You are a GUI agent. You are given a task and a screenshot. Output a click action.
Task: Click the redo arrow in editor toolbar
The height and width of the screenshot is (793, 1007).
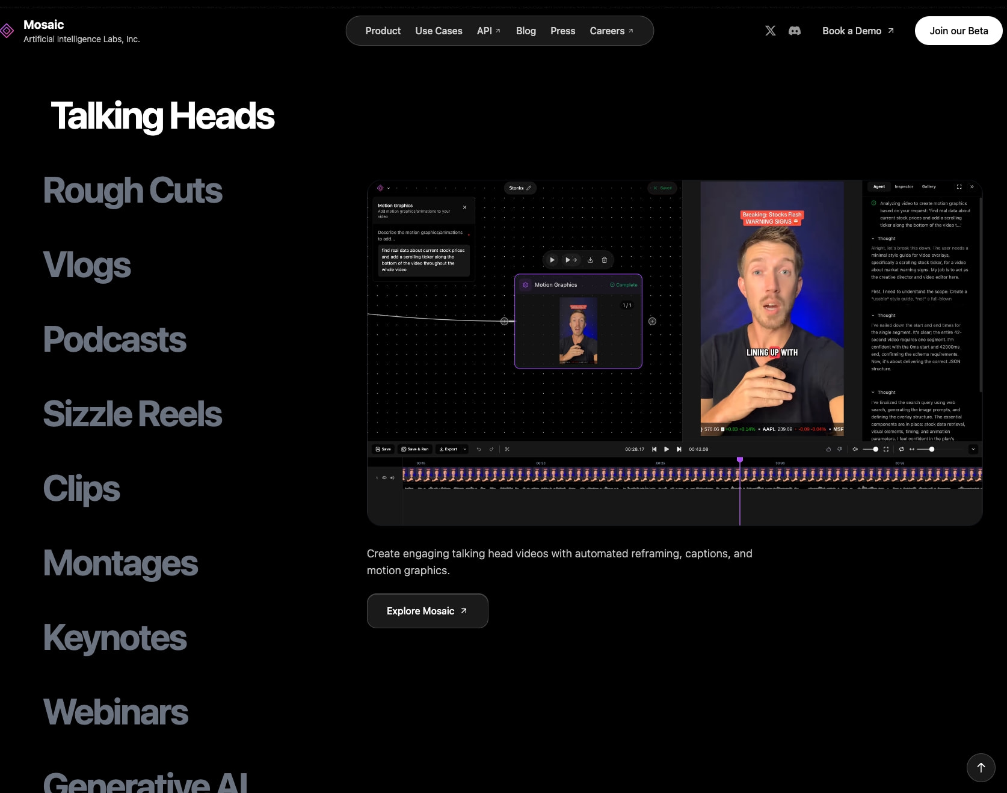[x=491, y=449]
